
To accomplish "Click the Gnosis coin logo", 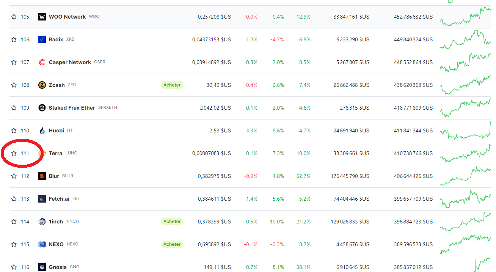I will (x=42, y=267).
